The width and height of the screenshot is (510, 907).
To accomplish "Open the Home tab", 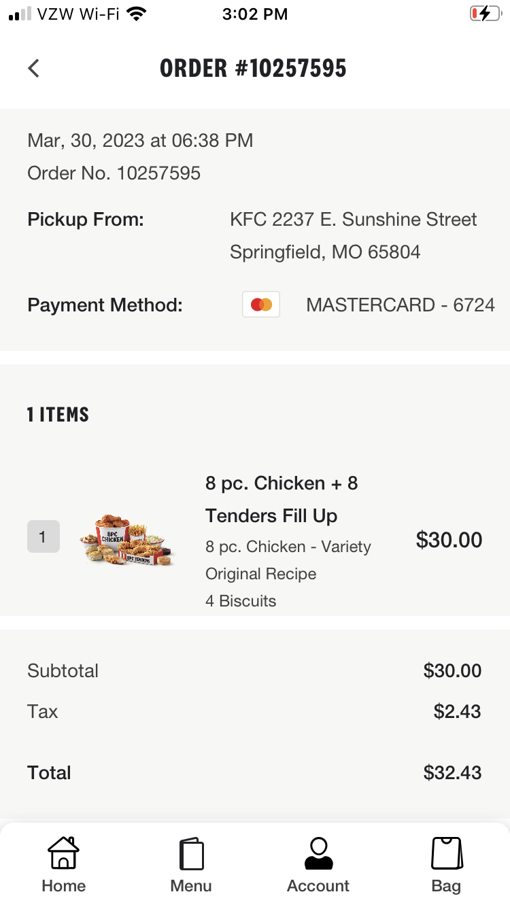I will pyautogui.click(x=63, y=865).
